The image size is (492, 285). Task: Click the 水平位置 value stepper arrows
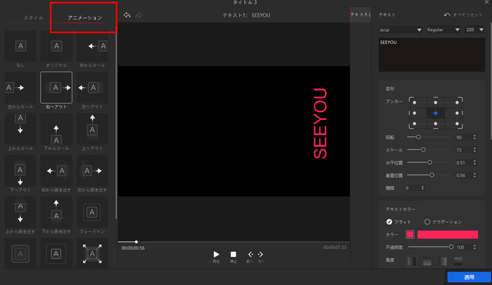coord(474,162)
